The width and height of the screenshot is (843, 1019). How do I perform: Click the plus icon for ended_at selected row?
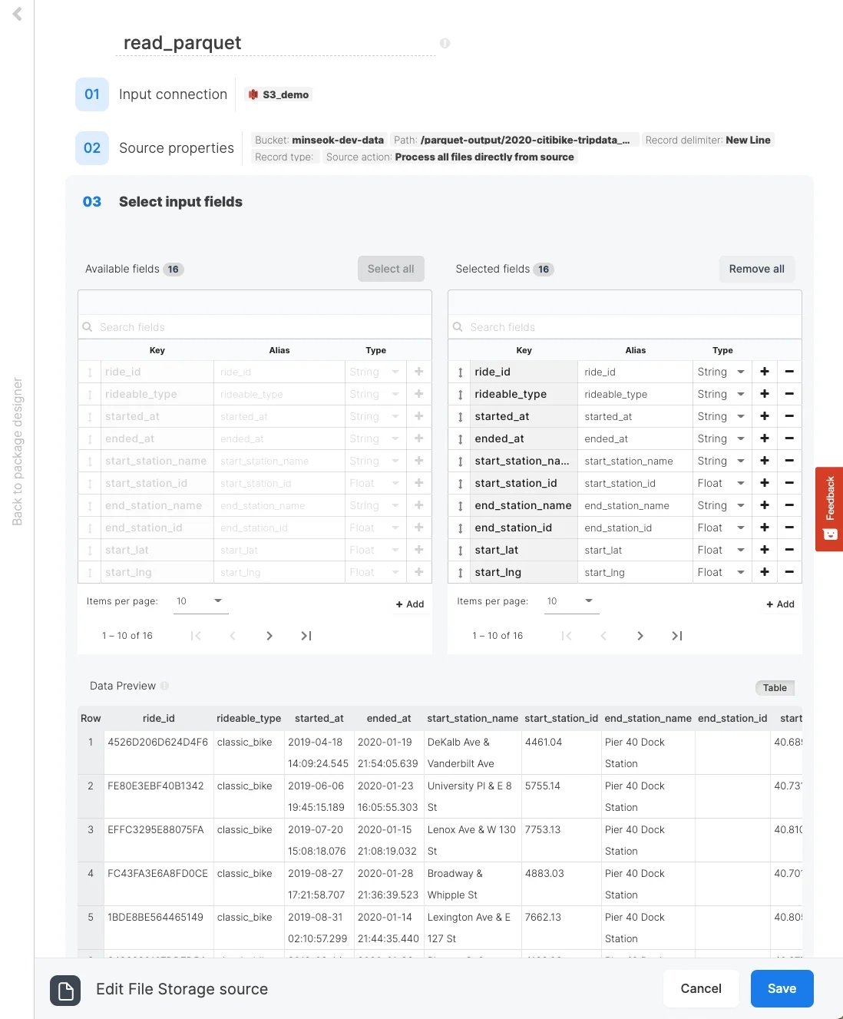[x=765, y=438]
